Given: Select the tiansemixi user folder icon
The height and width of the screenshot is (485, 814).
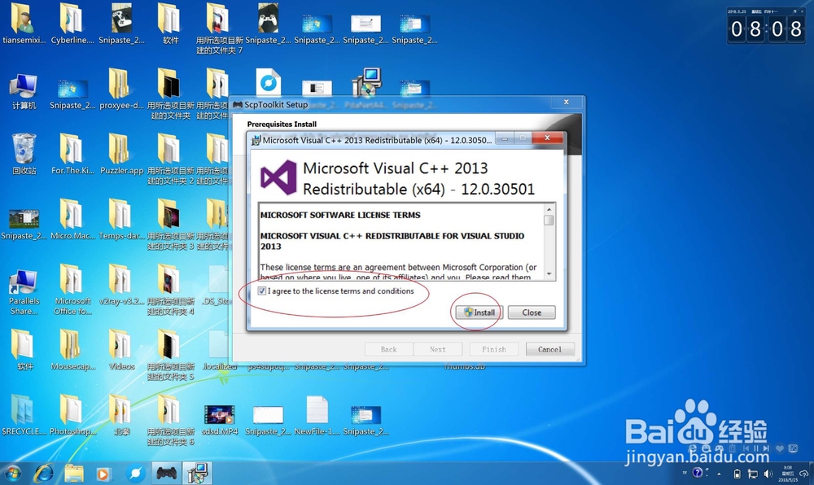Looking at the screenshot, I should pos(24,24).
